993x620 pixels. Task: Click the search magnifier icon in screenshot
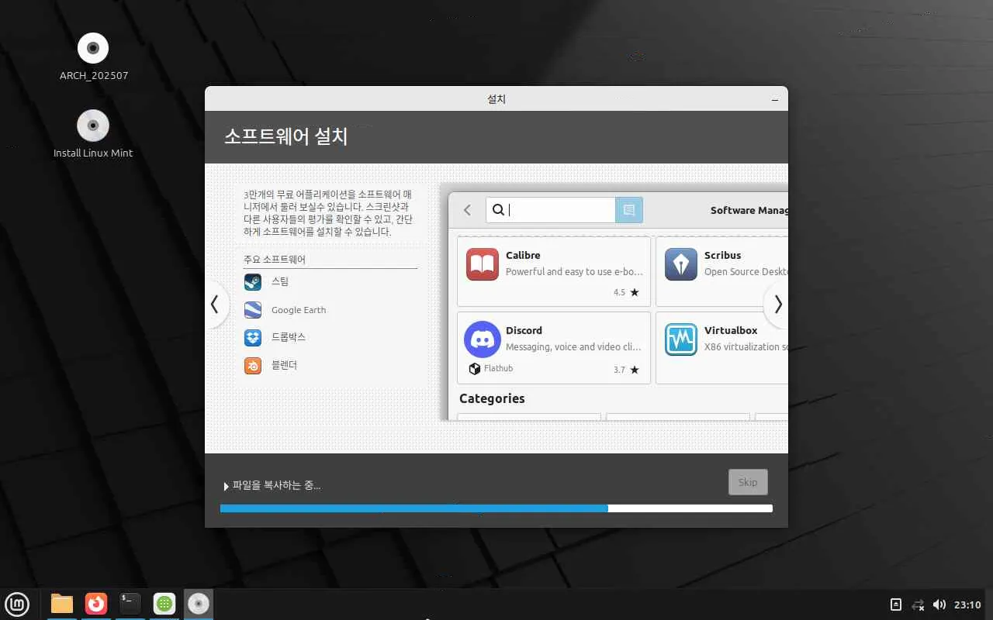(x=498, y=210)
